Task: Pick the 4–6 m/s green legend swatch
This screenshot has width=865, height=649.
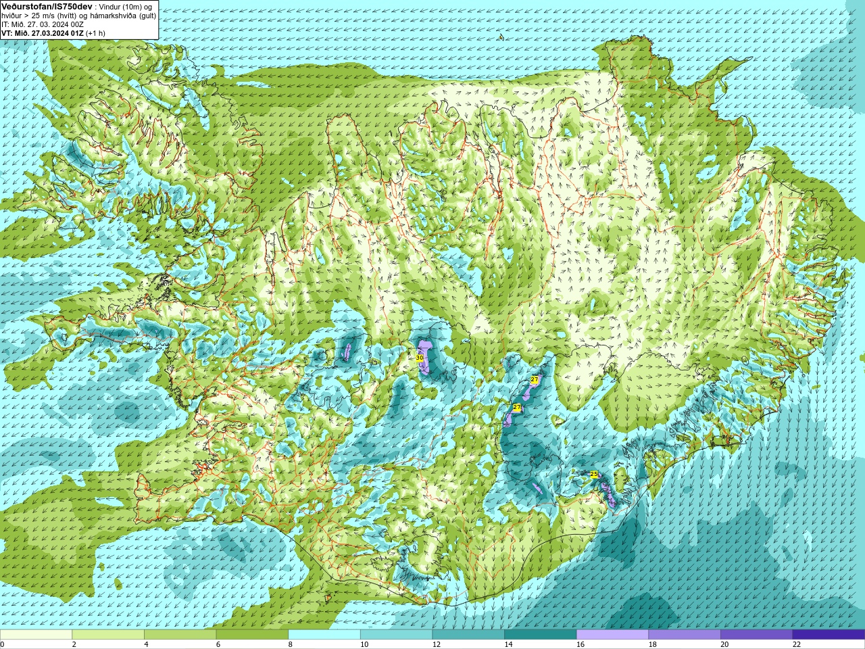Action: [x=180, y=634]
